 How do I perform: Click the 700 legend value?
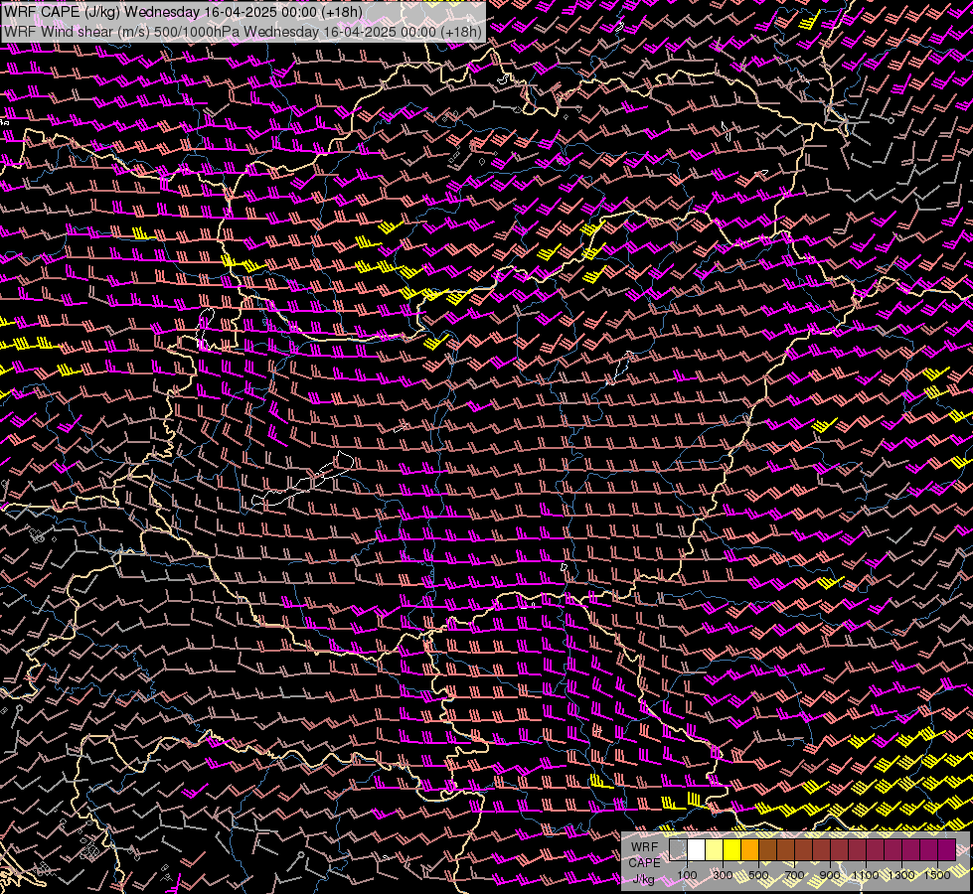tap(794, 875)
